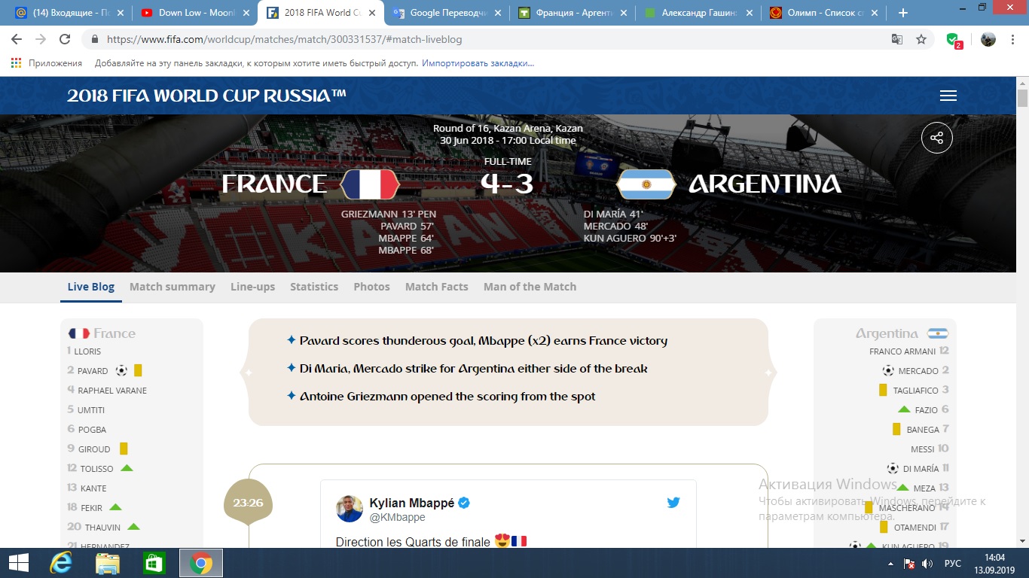Click the yellow card beside Tagliafico
This screenshot has height=578, width=1029.
[x=883, y=390]
